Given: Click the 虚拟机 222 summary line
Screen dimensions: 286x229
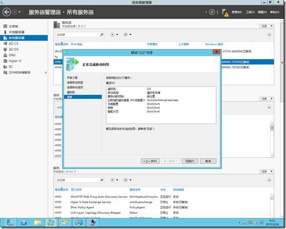Looking at the screenshot, I should coord(130,89).
